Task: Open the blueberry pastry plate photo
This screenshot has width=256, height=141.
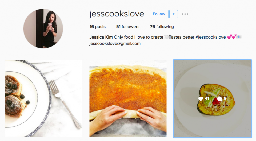Action: point(43,98)
